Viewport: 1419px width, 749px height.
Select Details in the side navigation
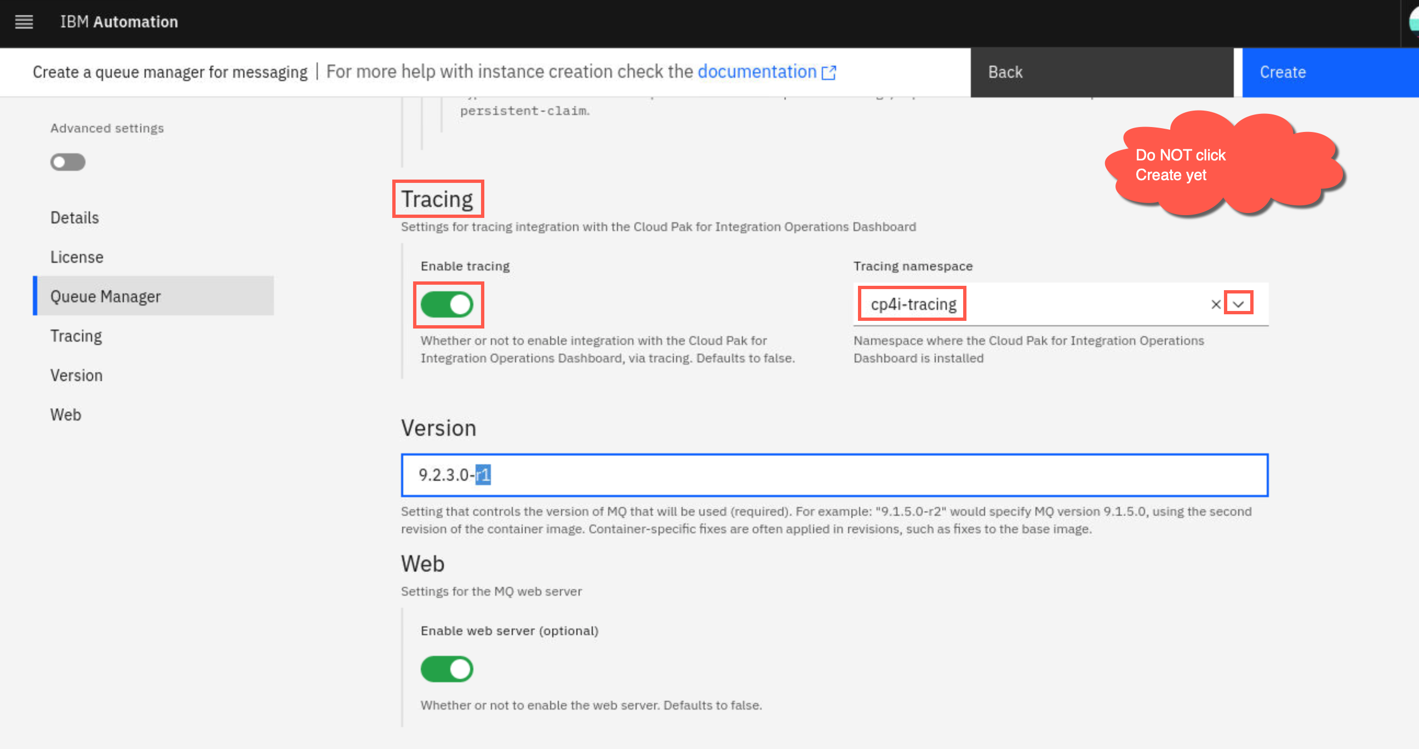(x=75, y=218)
